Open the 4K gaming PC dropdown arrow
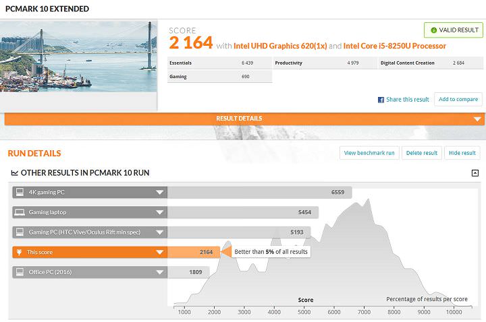The height and width of the screenshot is (322, 486). click(160, 192)
